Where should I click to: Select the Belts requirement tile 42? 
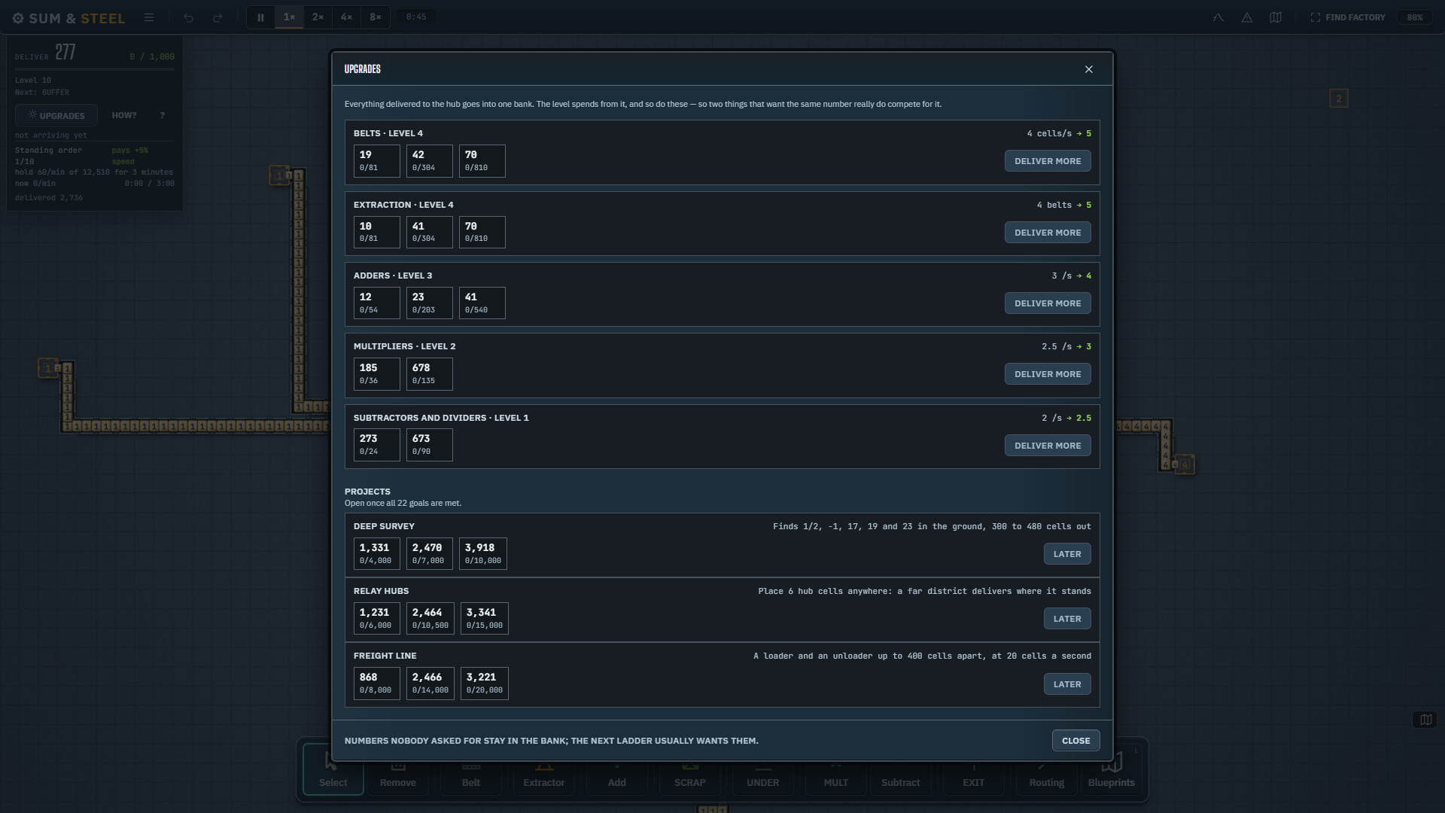click(430, 161)
